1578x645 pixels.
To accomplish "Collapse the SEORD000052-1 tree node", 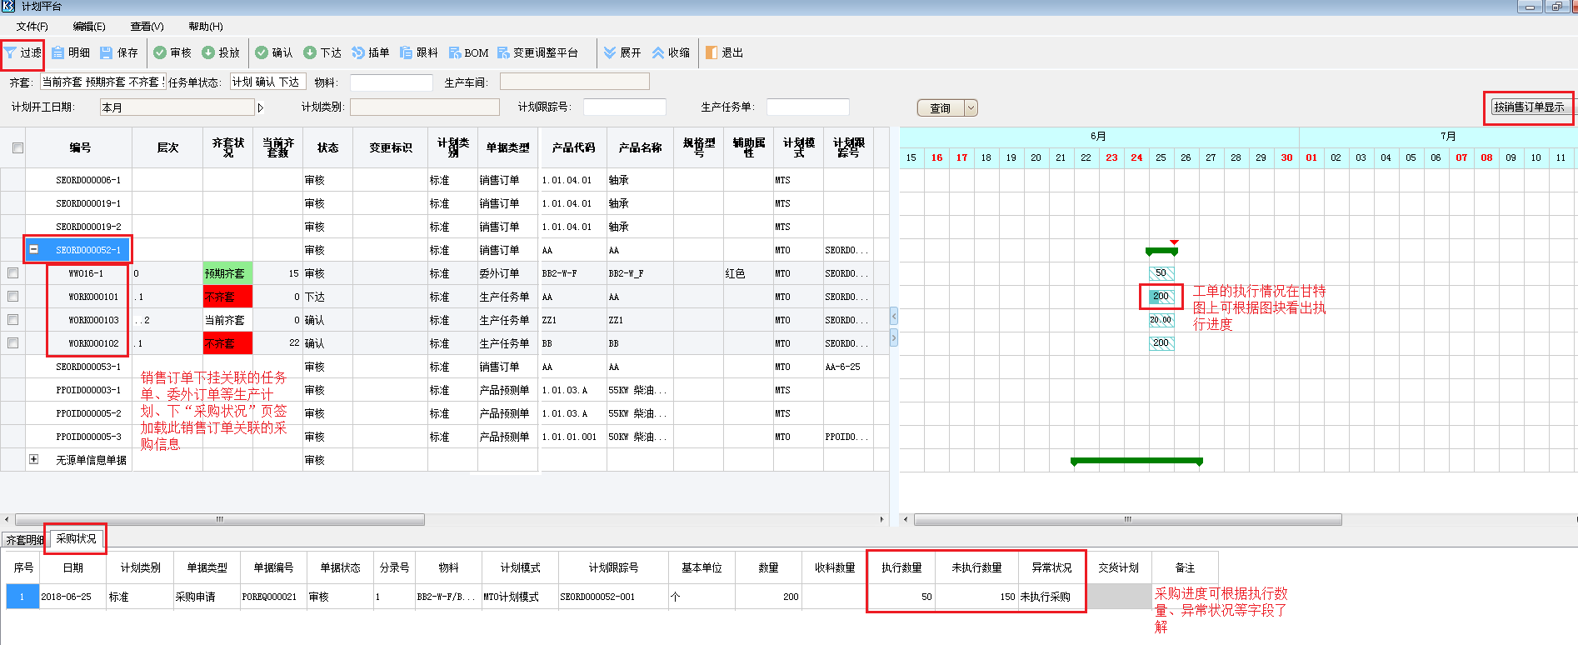I will pos(33,249).
